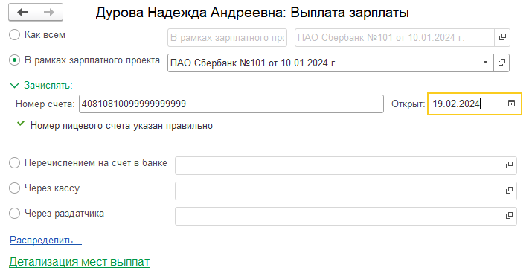Open record icon for Через раздатчика field

pyautogui.click(x=509, y=216)
